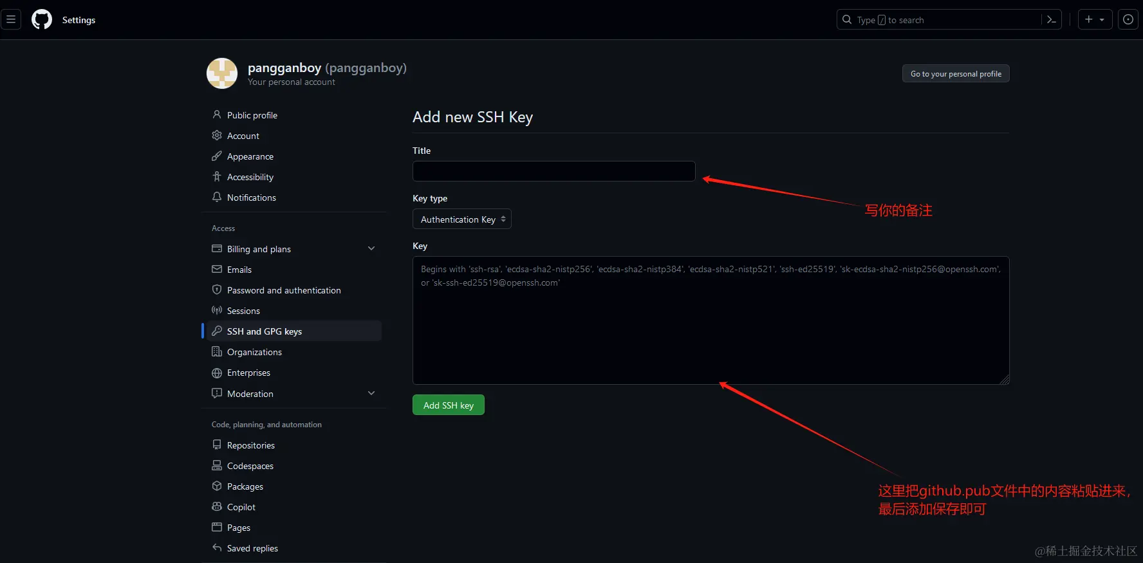
Task: Click the 'Access' section heading
Action: tap(223, 228)
